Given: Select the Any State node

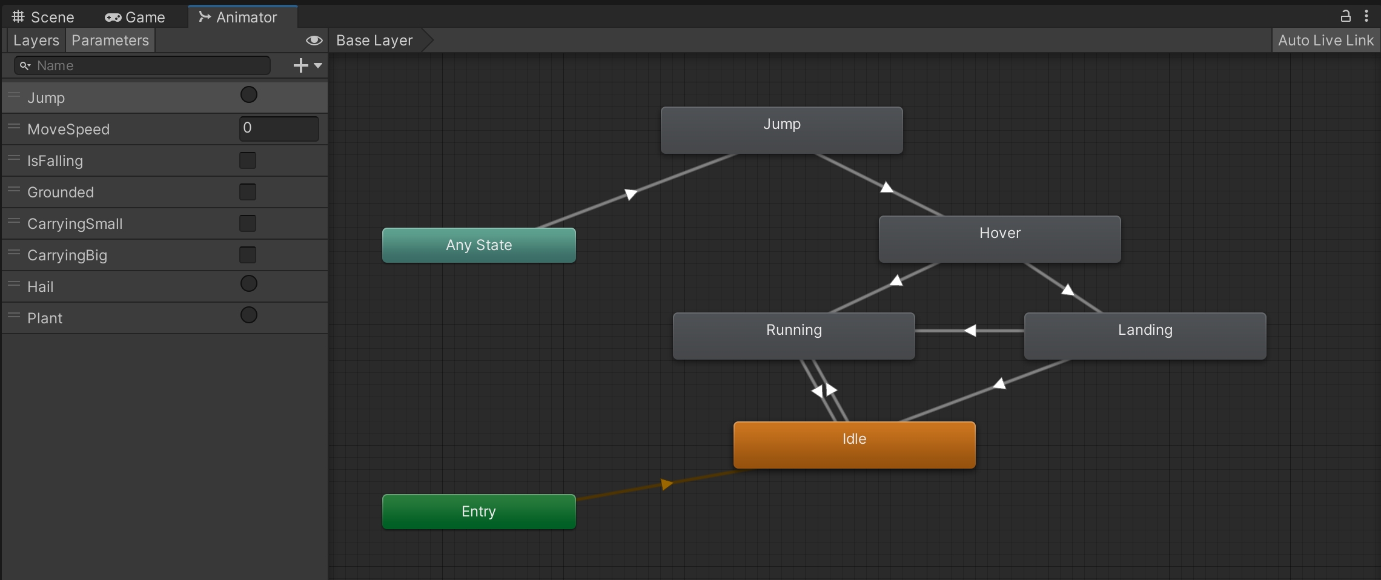Looking at the screenshot, I should point(479,245).
